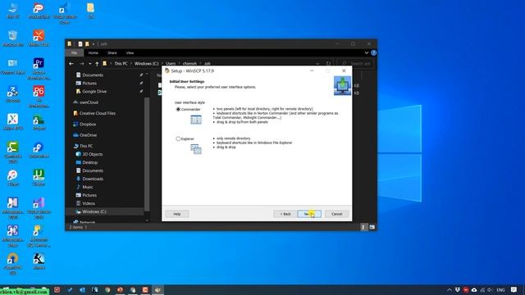Viewport: 525px width, 295px height.
Task: Click Next in the WinSCP setup
Action: 309,214
